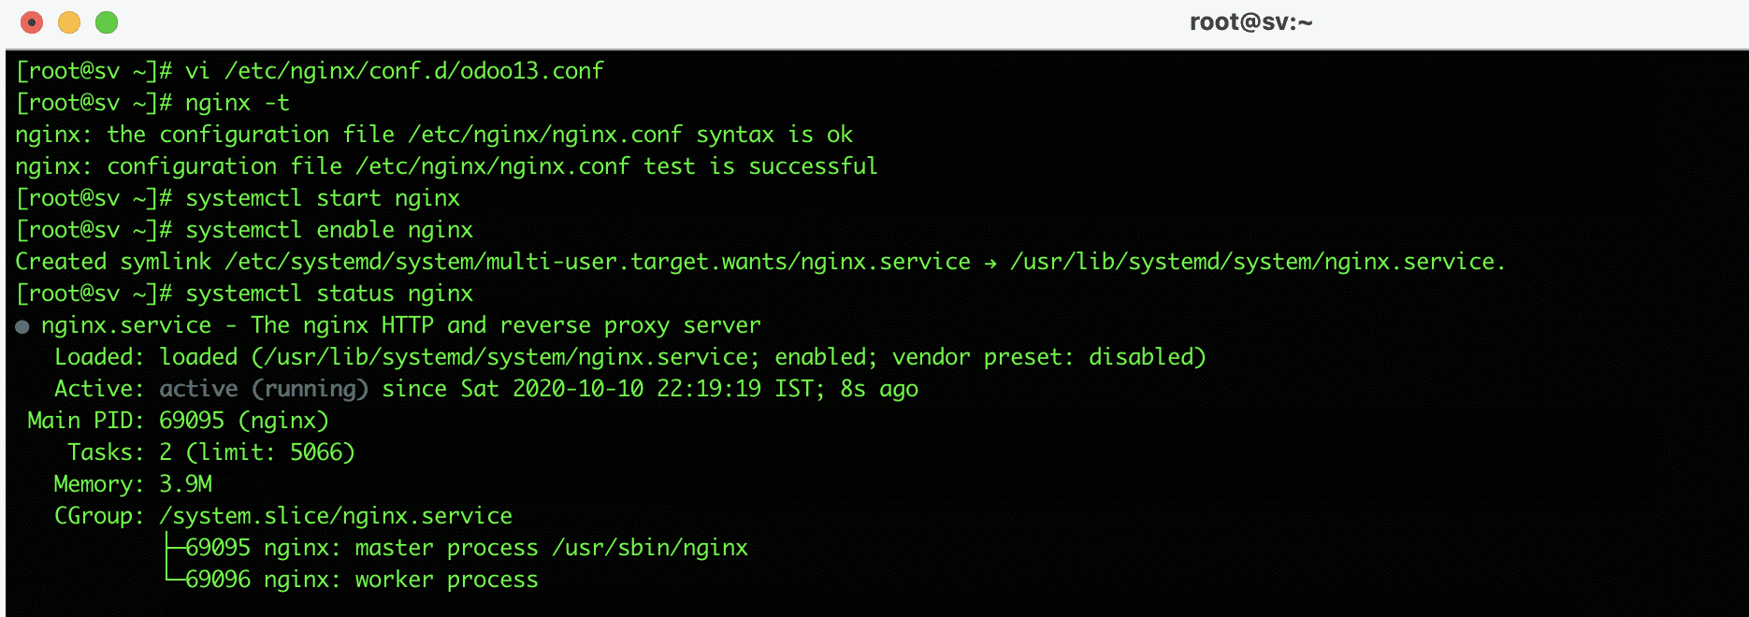Click the 'systemctl start nginx' command
The width and height of the screenshot is (1749, 617).
322,198
